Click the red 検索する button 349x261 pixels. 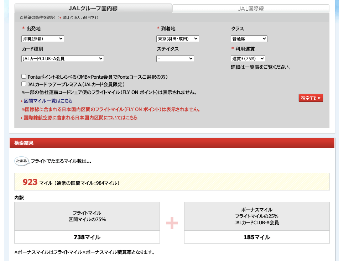point(311,98)
